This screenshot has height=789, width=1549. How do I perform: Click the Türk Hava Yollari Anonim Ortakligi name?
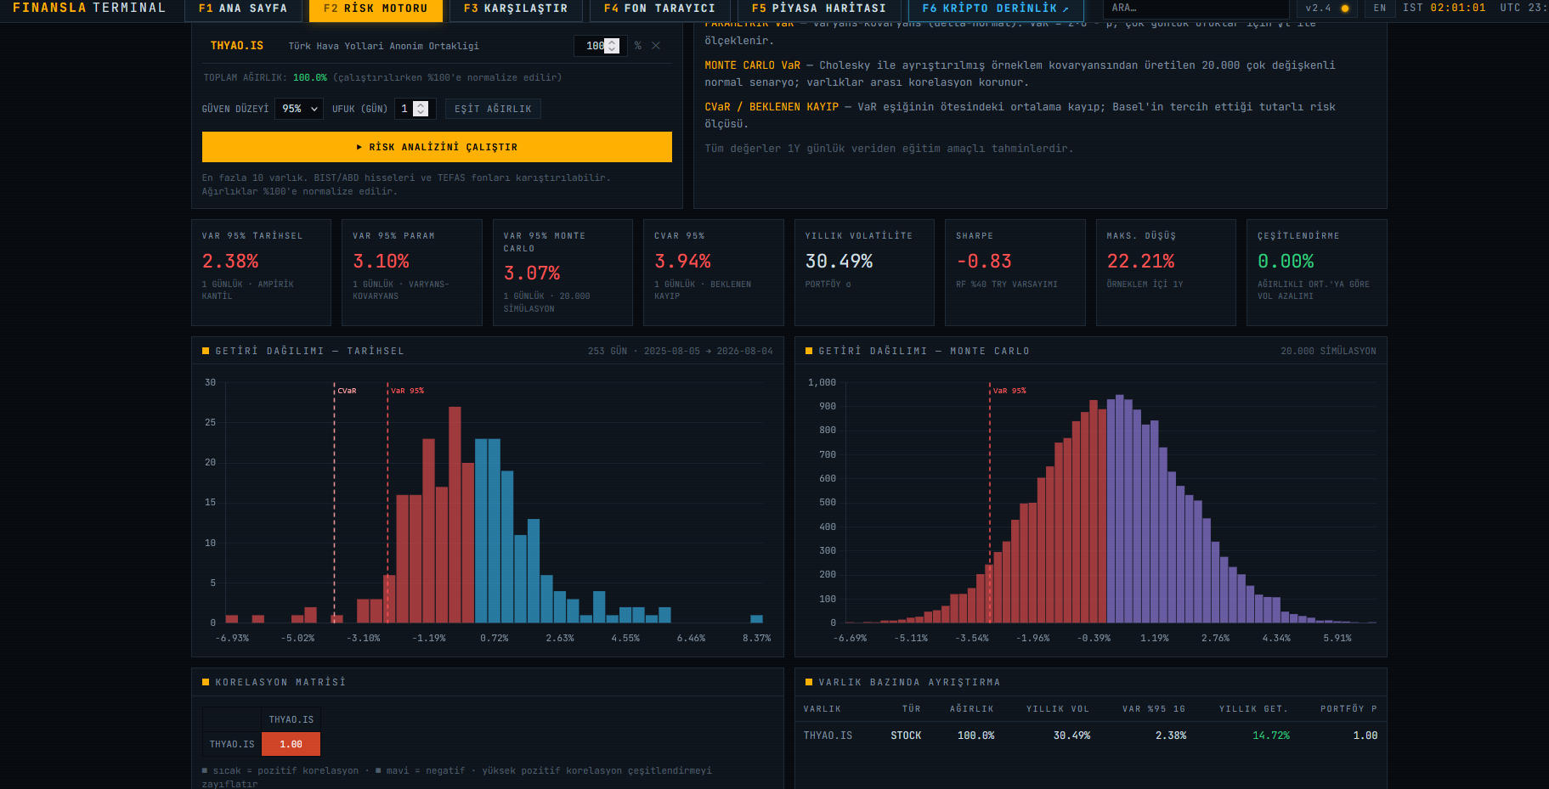pos(383,46)
